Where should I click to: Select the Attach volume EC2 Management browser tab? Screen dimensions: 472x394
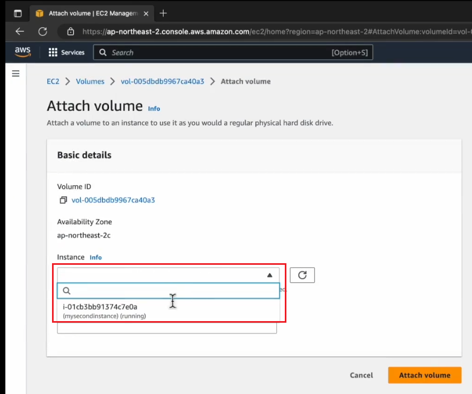(x=92, y=13)
